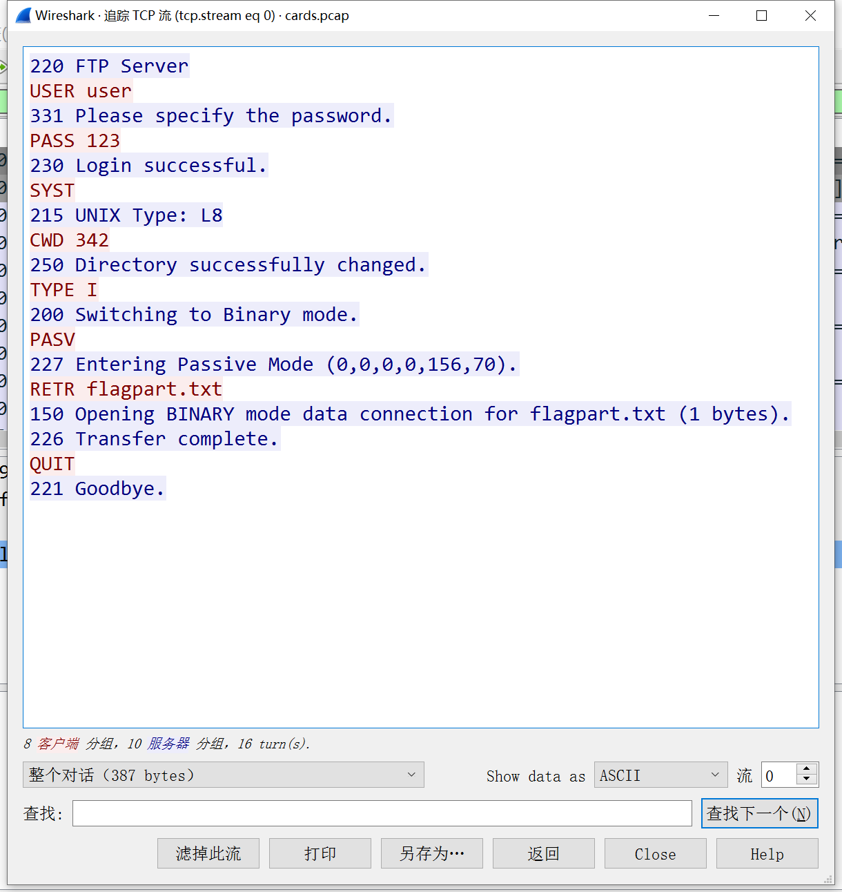Click the 打印 print button
The height and width of the screenshot is (892, 842).
pyautogui.click(x=320, y=853)
